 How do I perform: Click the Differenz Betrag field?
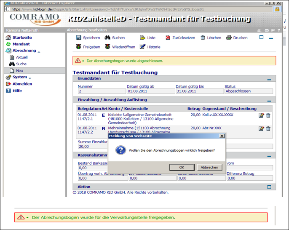[250, 178]
